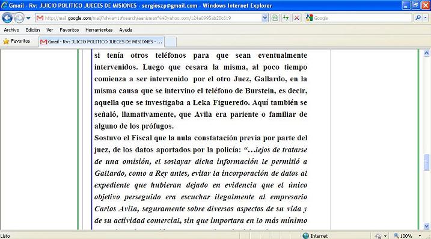This screenshot has height=239, width=431.
Task: Restore down the Internet Explorer window
Action: pos(415,5)
